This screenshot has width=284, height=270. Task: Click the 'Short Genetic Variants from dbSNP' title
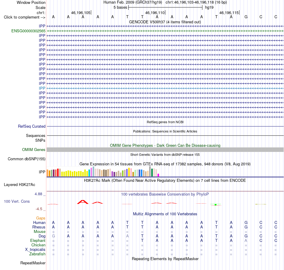(165, 155)
